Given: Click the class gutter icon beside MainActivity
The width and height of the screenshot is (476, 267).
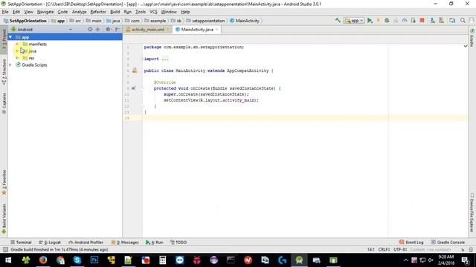Looking at the screenshot, I should 135,70.
